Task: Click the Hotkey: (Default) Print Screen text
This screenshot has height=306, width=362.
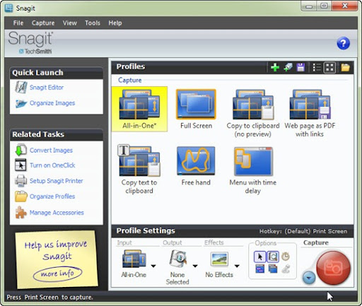Action: pos(303,232)
